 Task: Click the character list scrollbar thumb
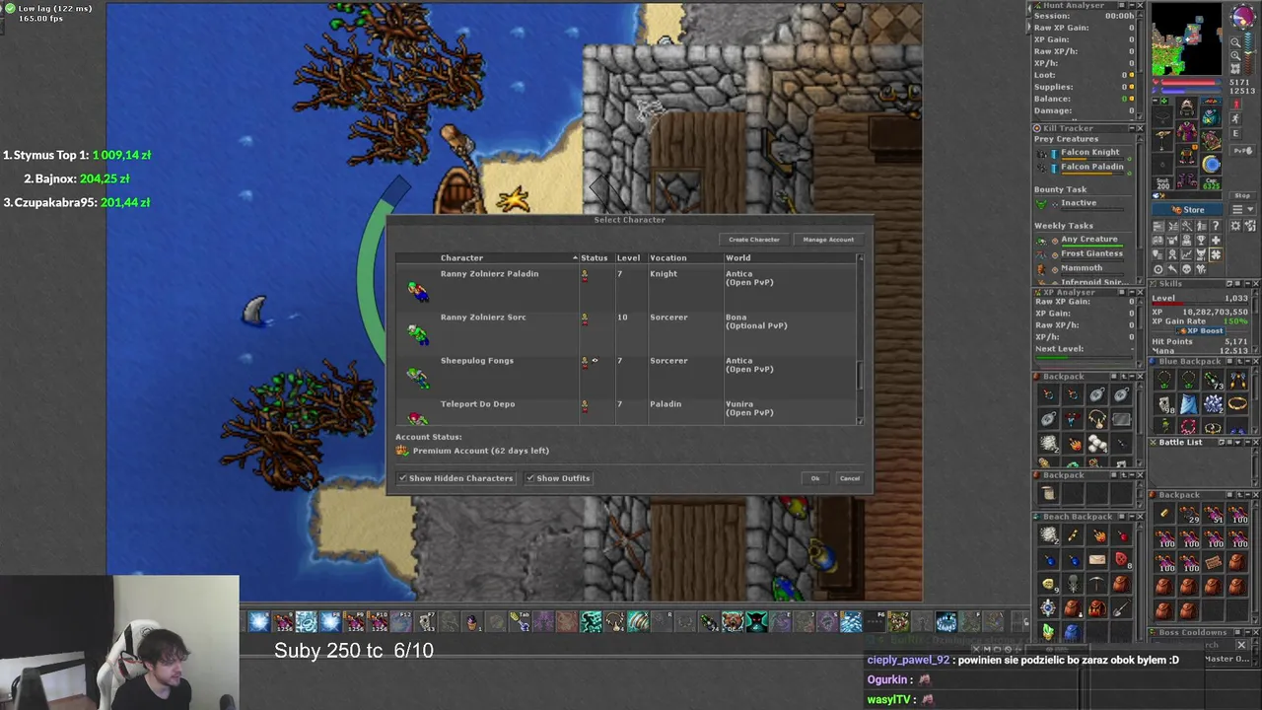tap(861, 376)
